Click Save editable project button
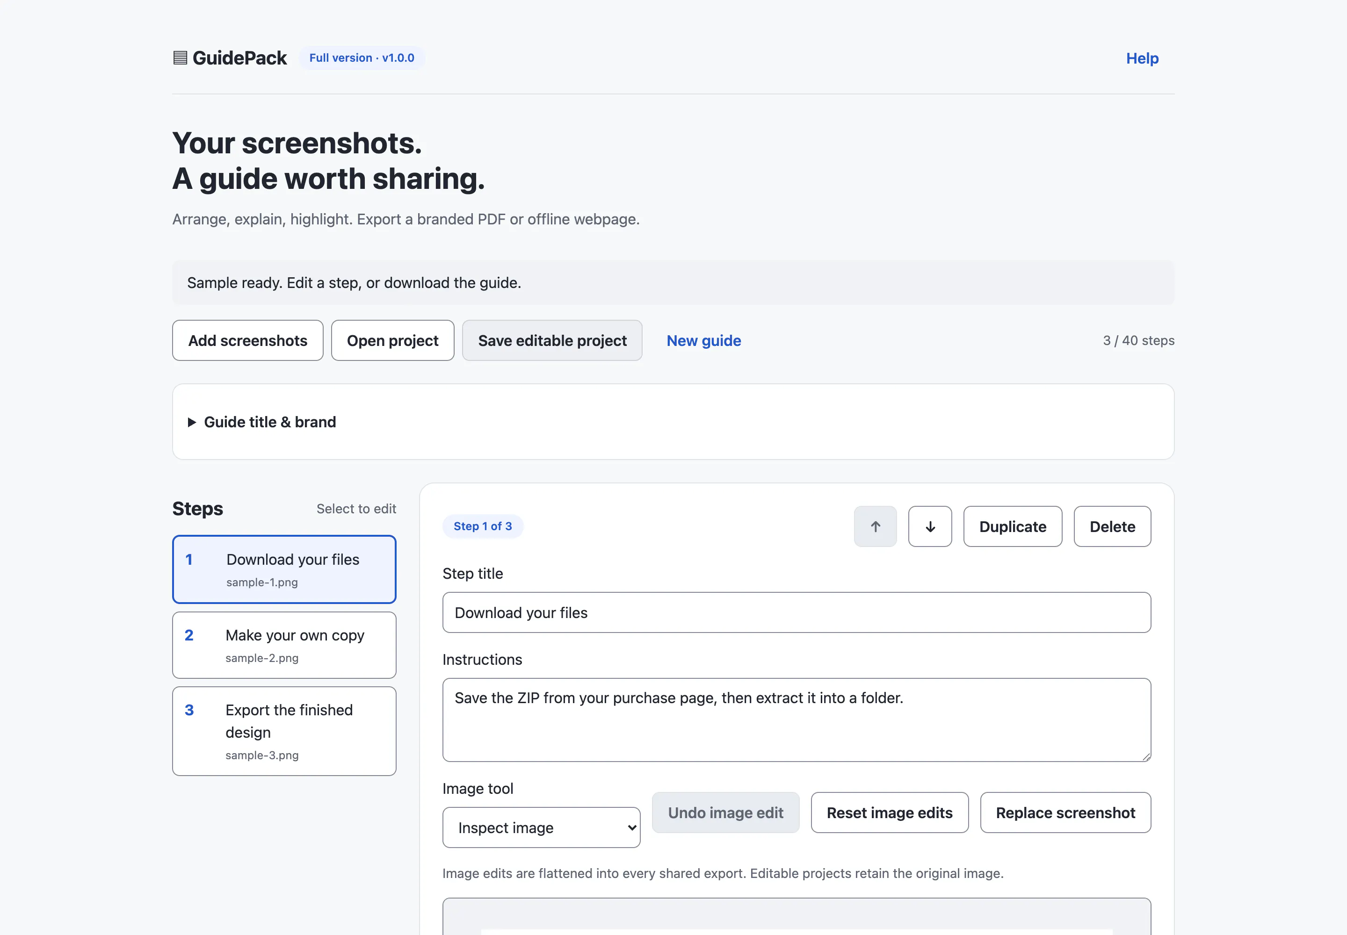Viewport: 1347px width, 935px height. pos(552,340)
